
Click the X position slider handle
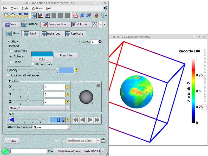pos(28,86)
